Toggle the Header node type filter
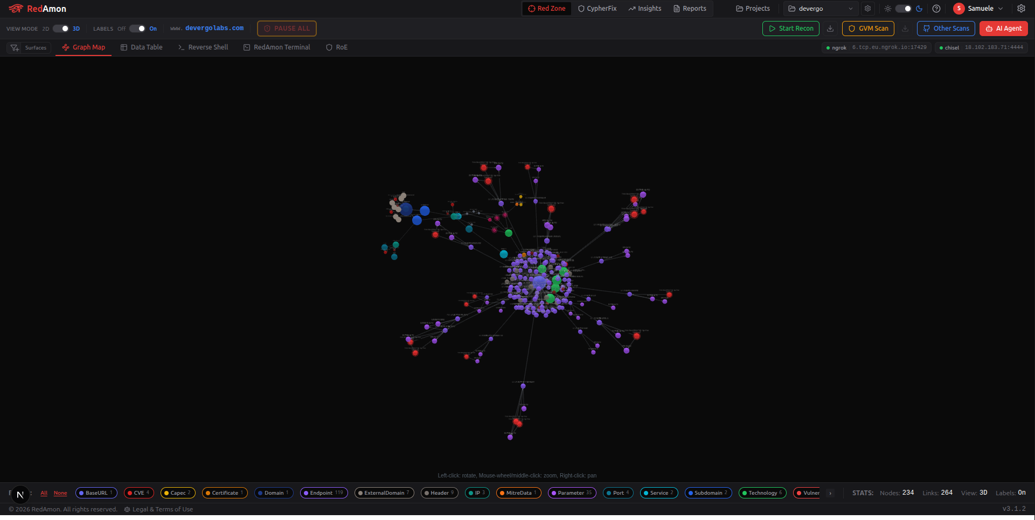The height and width of the screenshot is (520, 1035). click(x=440, y=493)
